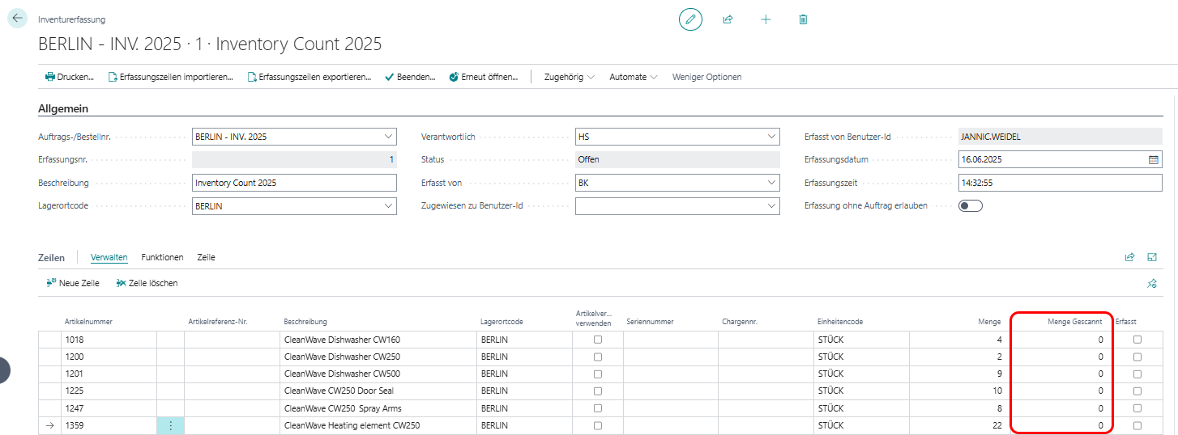
Task: Click the three-dot menu on row 1359
Action: (x=170, y=425)
